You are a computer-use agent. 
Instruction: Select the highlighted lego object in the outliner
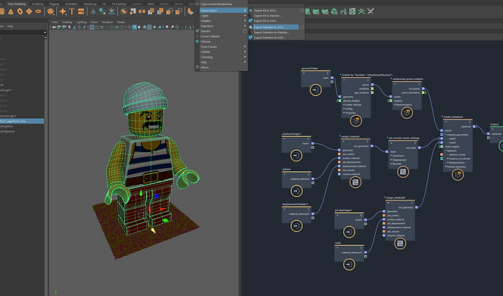[22, 121]
